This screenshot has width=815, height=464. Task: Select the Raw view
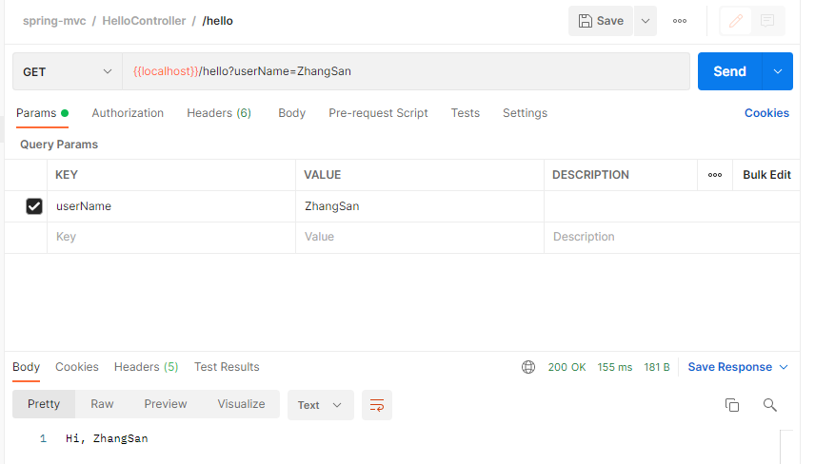click(102, 404)
